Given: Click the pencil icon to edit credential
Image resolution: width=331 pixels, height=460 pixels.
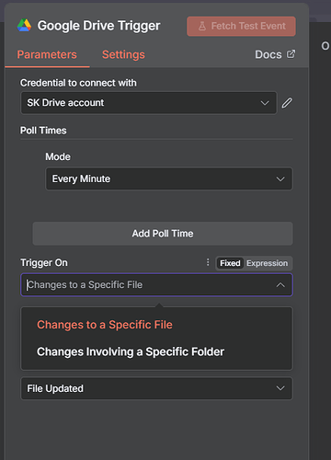Looking at the screenshot, I should [287, 103].
